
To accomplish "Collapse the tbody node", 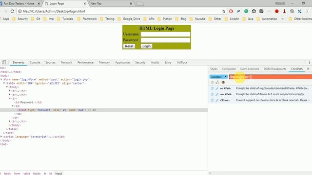I will point(7,87).
